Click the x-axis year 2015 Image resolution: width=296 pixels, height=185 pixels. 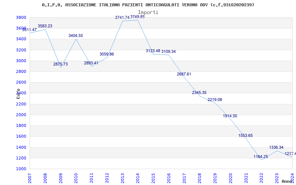[154, 178]
